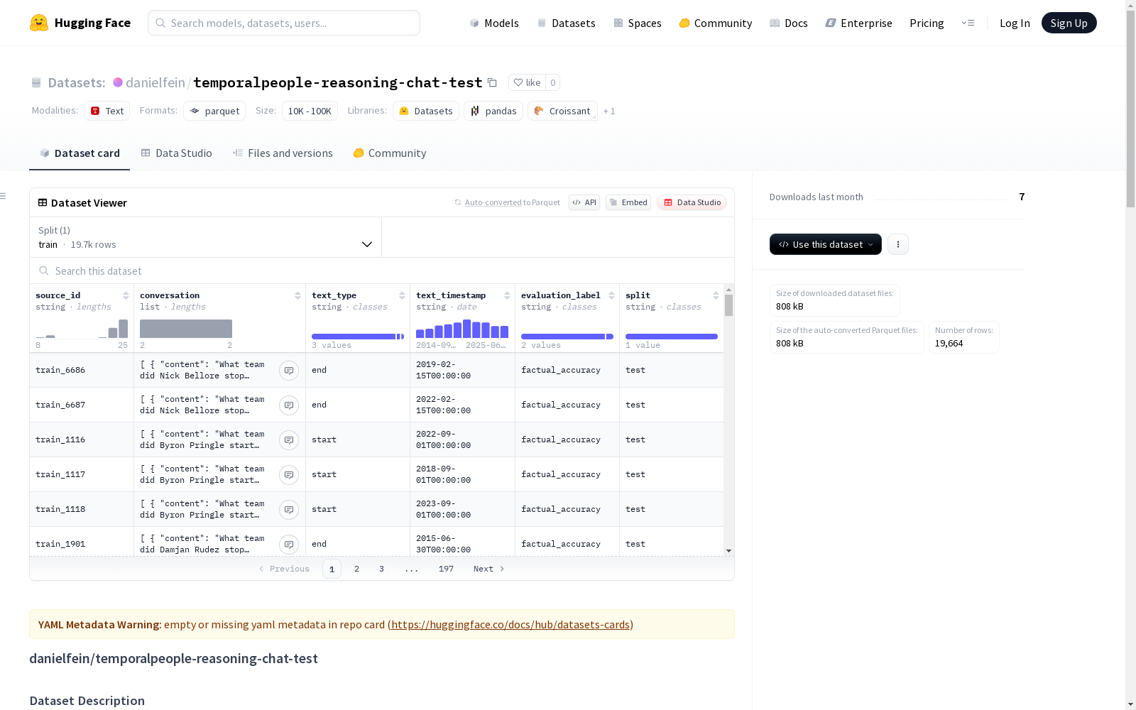Viewport: 1136px width, 710px height.
Task: Click the Previous page button
Action: 284,569
